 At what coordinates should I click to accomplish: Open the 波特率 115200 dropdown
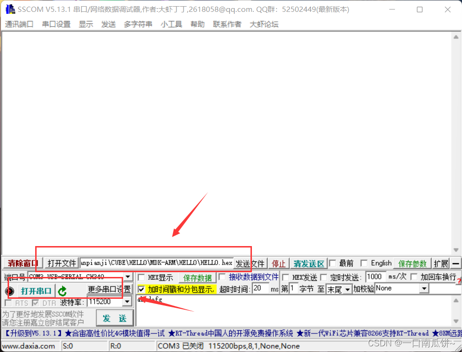[127, 302]
